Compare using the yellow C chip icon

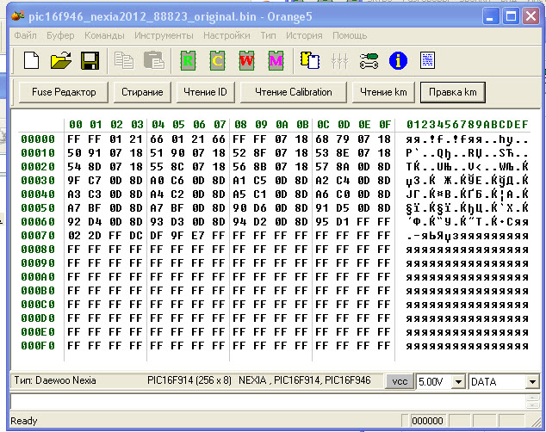(x=217, y=60)
